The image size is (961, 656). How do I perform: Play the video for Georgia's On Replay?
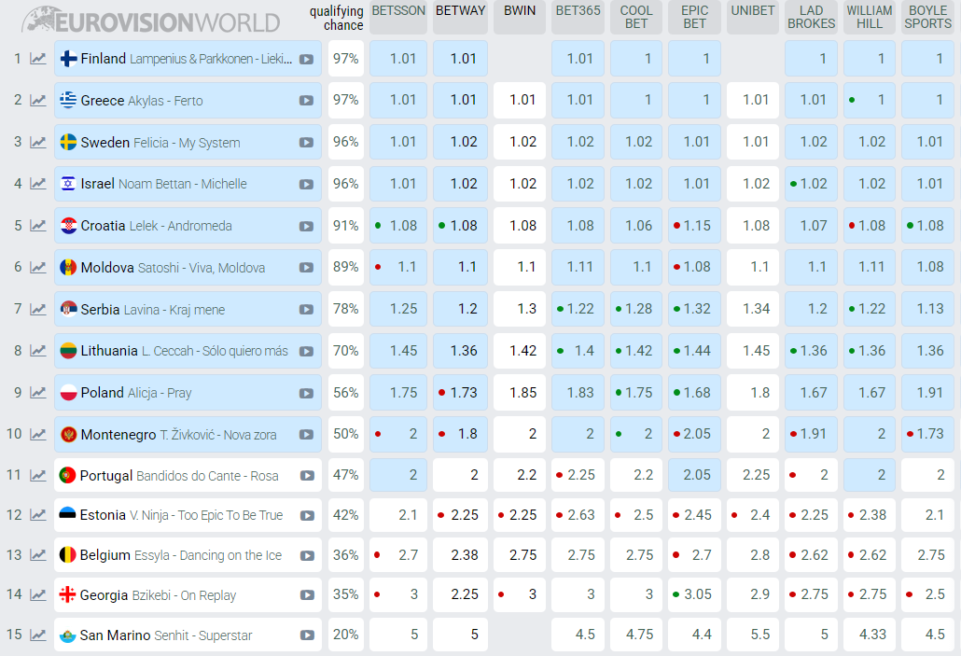click(x=307, y=595)
